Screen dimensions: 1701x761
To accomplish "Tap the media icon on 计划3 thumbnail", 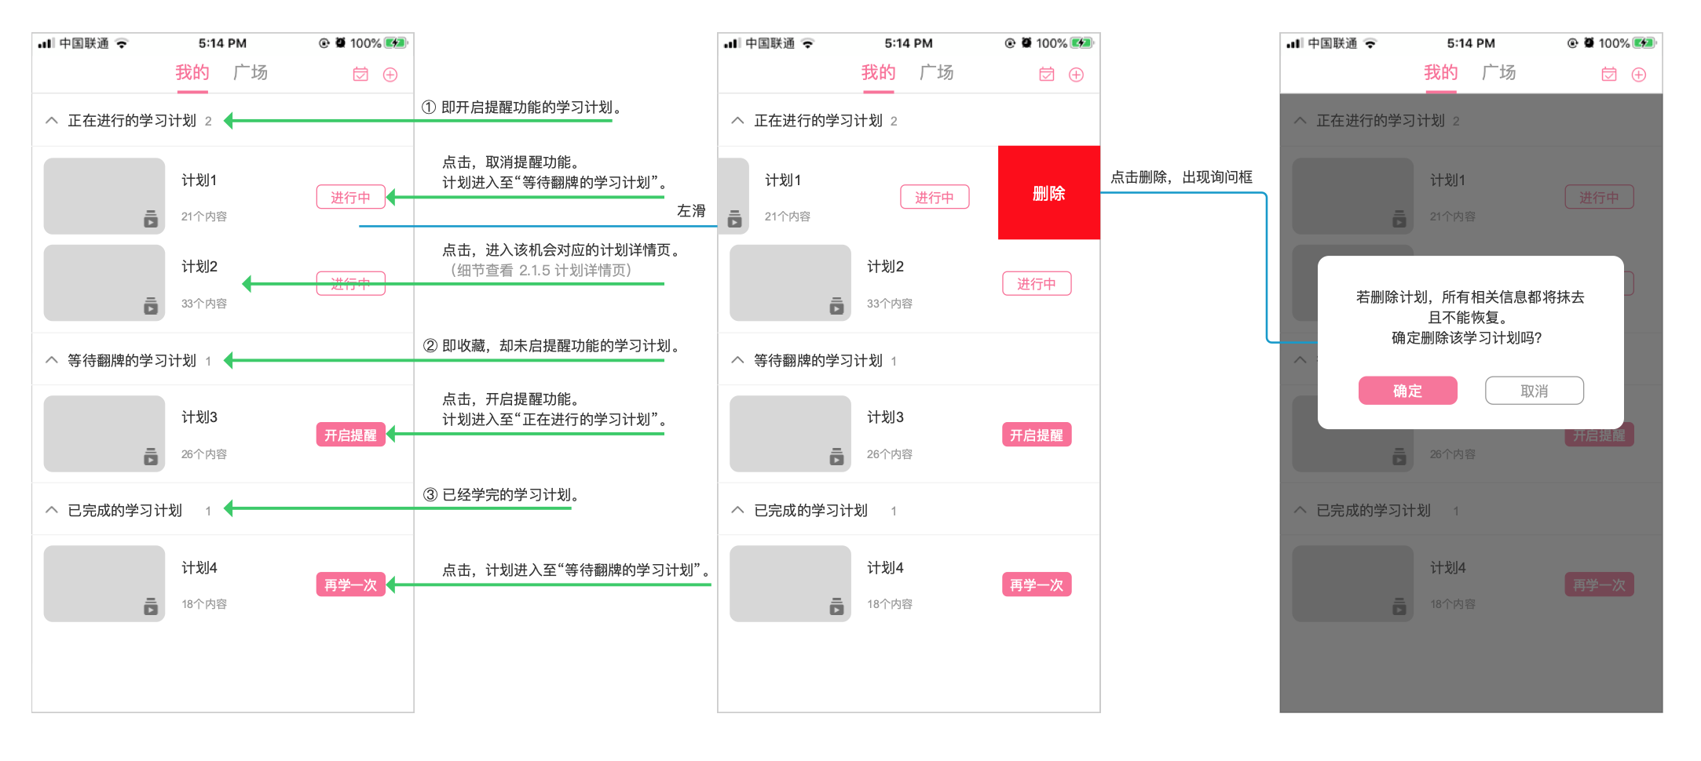I will tap(152, 458).
